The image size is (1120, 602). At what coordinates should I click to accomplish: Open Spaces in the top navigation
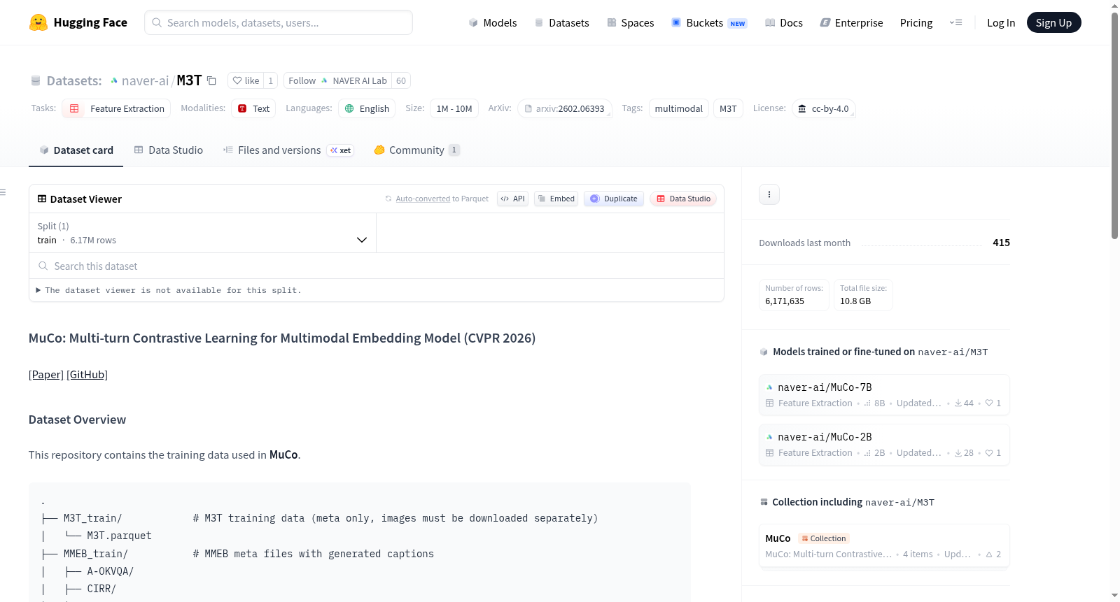(630, 22)
